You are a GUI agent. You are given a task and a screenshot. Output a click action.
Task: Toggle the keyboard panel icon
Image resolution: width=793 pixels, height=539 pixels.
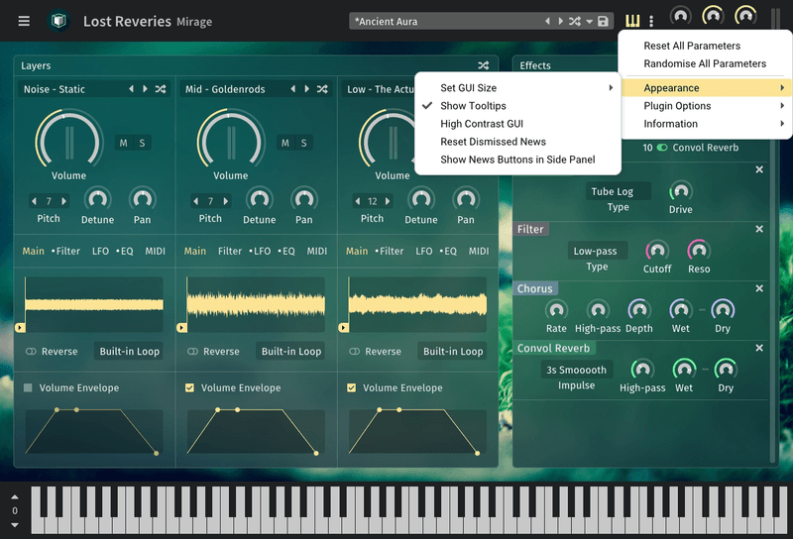632,21
